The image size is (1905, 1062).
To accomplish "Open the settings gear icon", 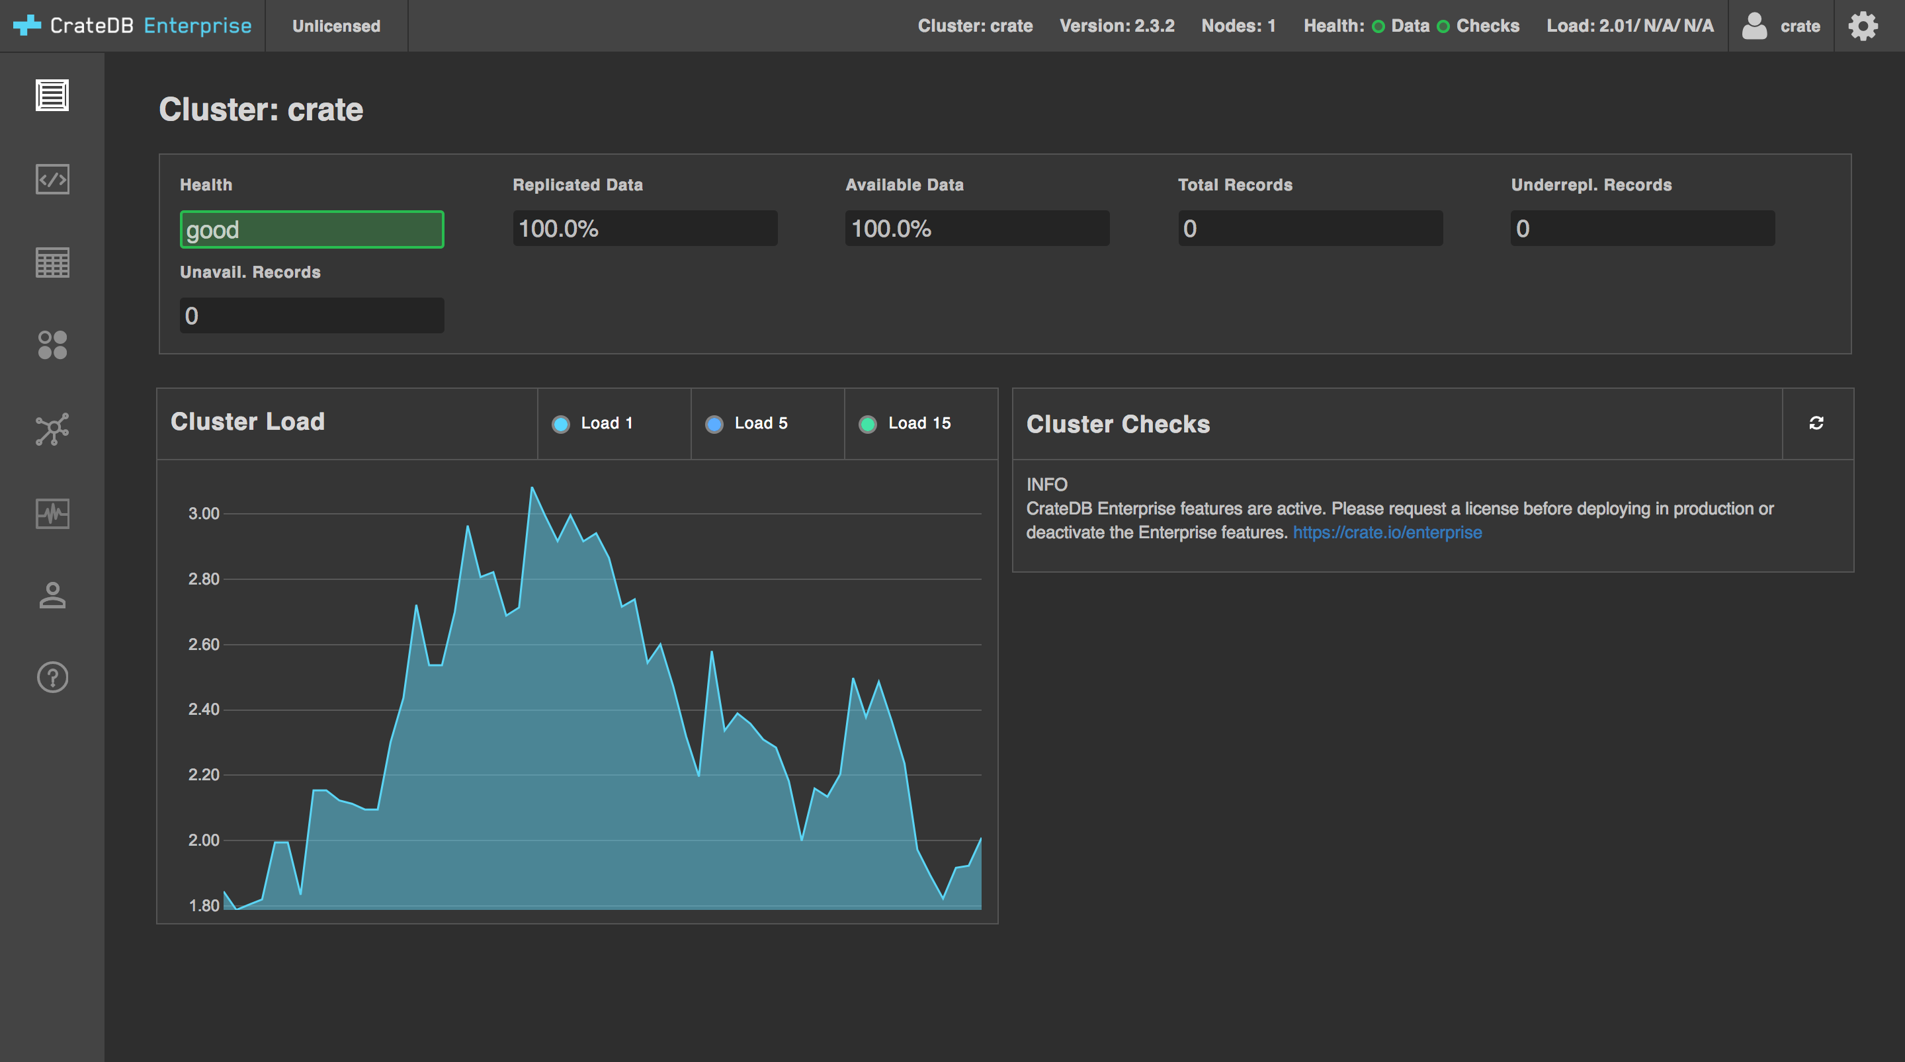I will pyautogui.click(x=1863, y=26).
